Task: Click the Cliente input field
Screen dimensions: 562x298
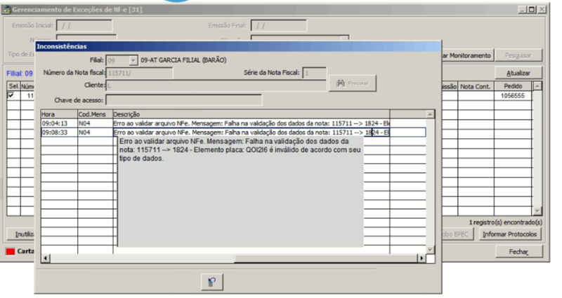Action: 216,86
